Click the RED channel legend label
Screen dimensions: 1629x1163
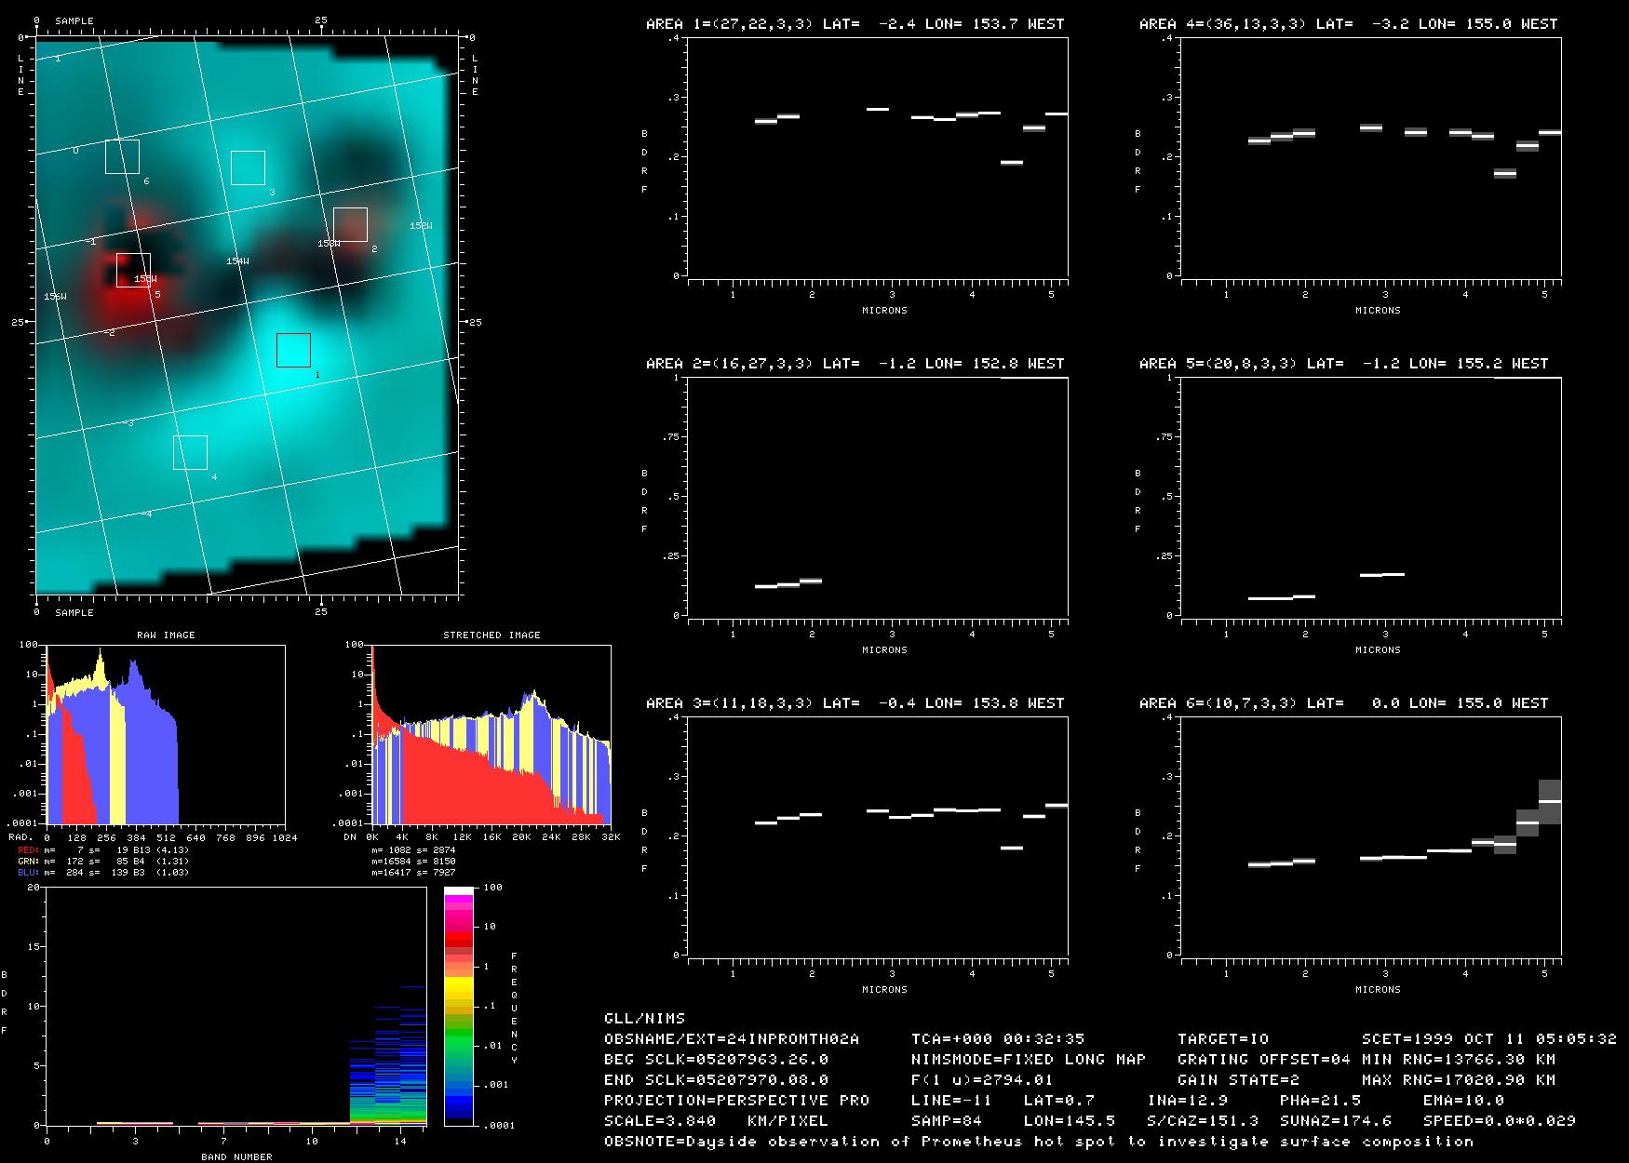(x=29, y=850)
